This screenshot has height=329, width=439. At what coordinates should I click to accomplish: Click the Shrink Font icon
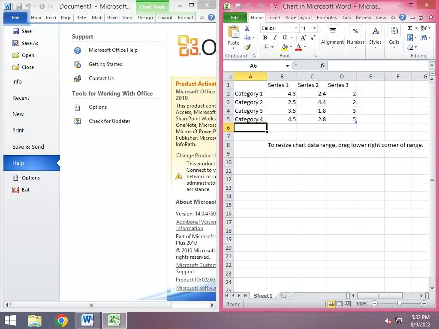click(x=313, y=38)
